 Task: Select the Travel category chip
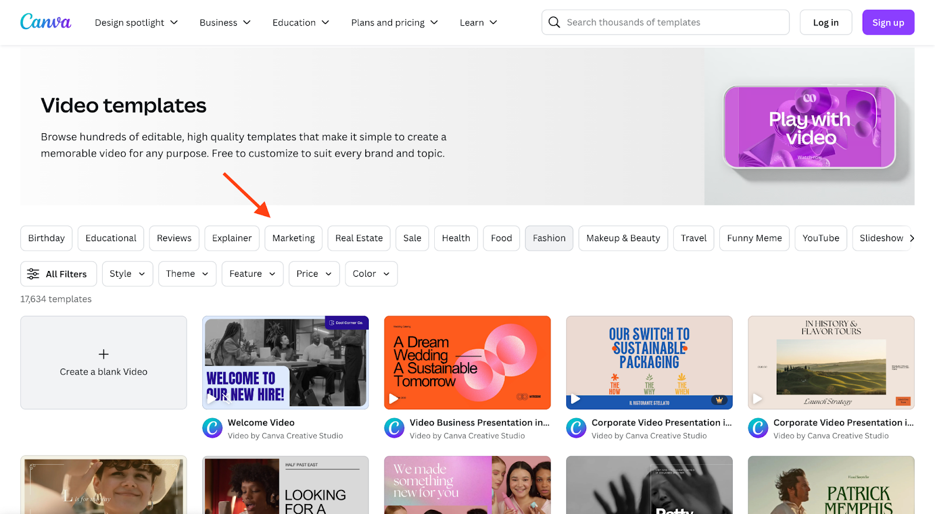point(694,238)
